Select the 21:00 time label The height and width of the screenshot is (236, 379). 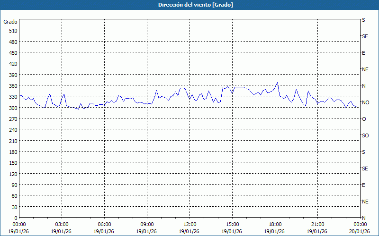point(317,224)
